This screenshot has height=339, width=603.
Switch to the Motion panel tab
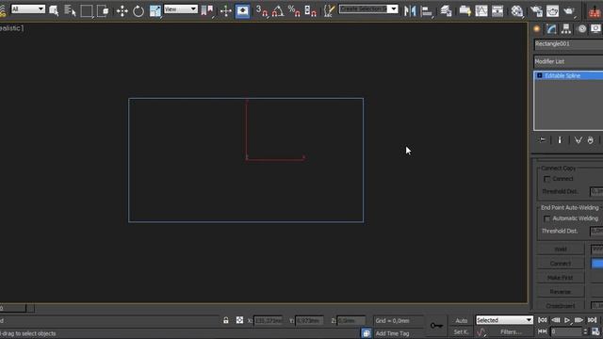[582, 29]
